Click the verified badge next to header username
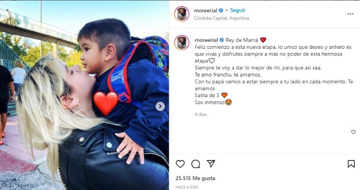360x190 pixels. click(221, 10)
